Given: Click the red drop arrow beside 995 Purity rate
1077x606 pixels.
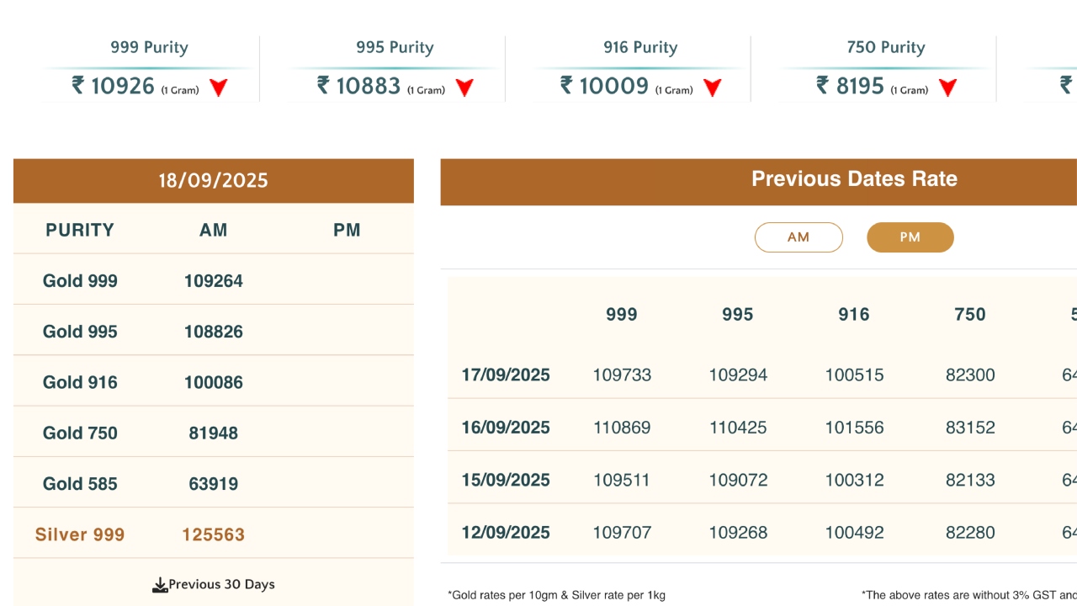Looking at the screenshot, I should [x=464, y=86].
